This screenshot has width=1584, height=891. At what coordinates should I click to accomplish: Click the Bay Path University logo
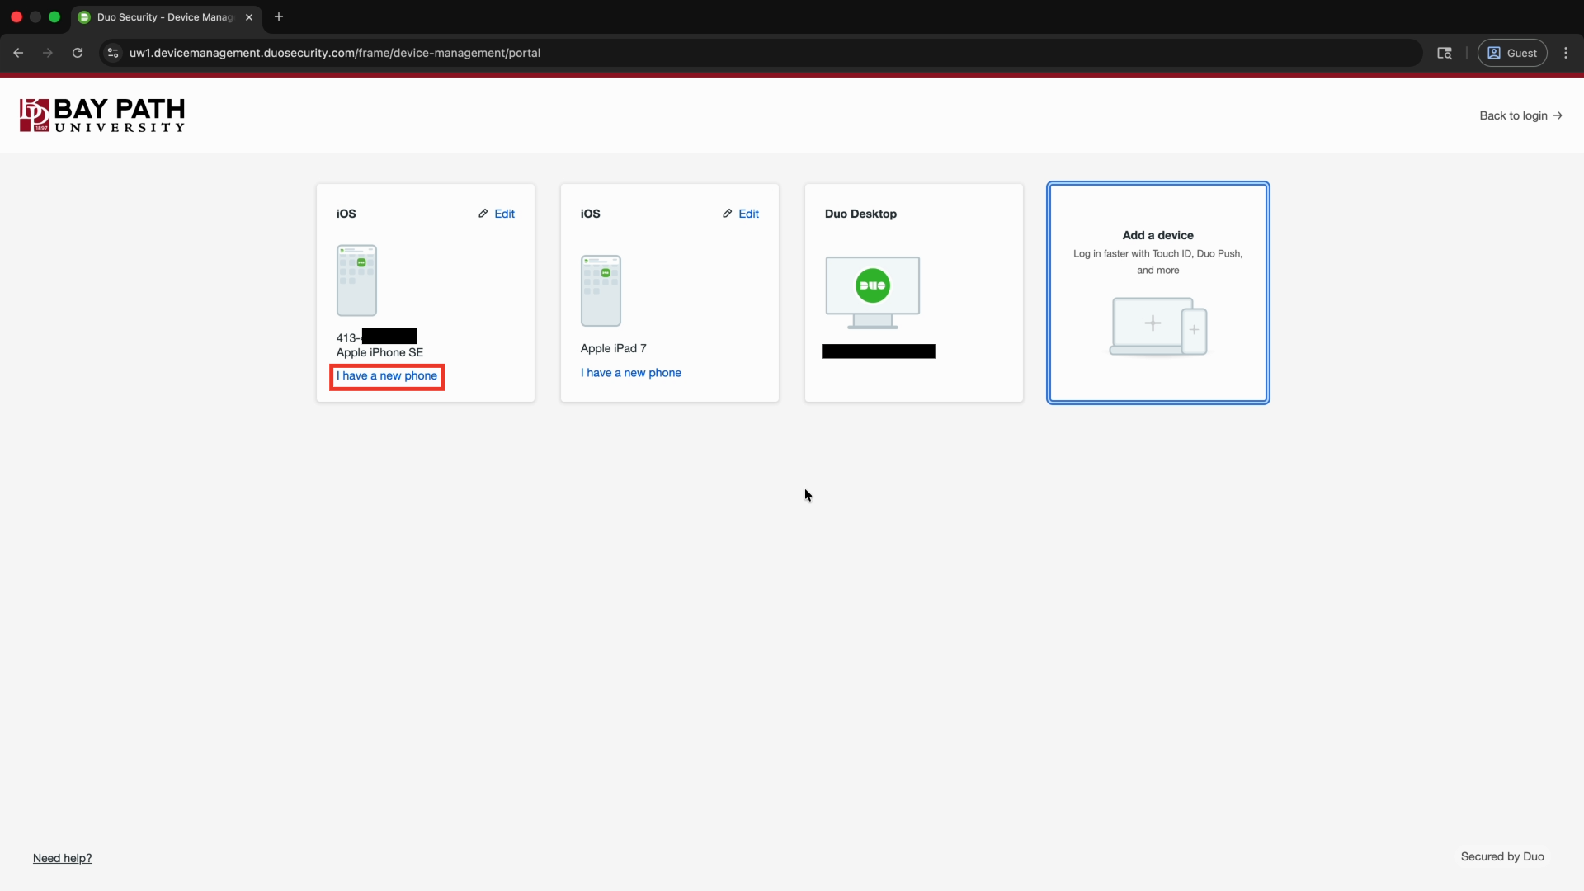click(102, 115)
